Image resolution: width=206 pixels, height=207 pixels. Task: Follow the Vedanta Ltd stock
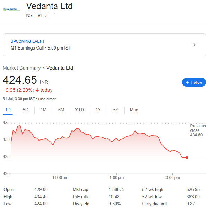[194, 82]
